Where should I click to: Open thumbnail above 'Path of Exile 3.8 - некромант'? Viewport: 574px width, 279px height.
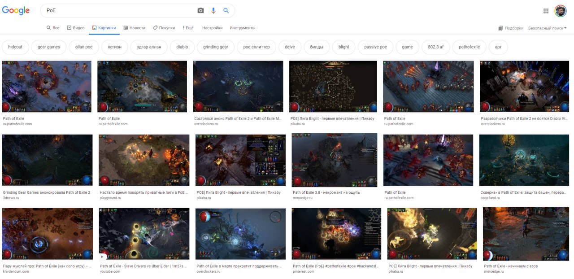click(x=335, y=160)
